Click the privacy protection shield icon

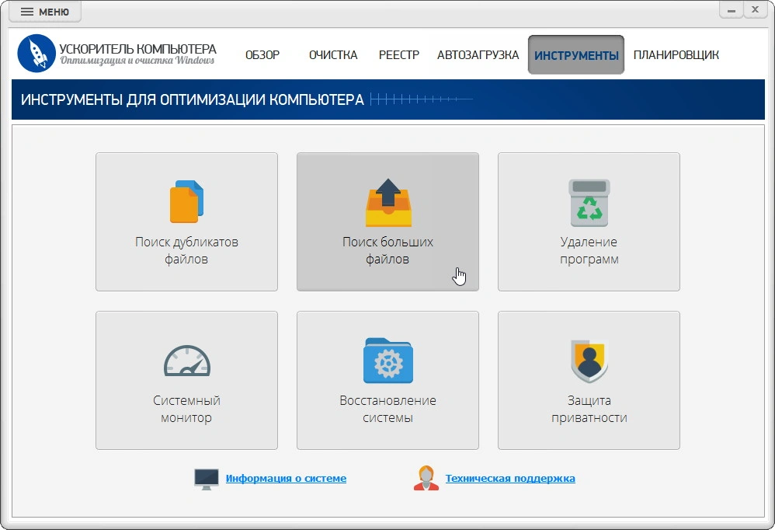coord(589,361)
